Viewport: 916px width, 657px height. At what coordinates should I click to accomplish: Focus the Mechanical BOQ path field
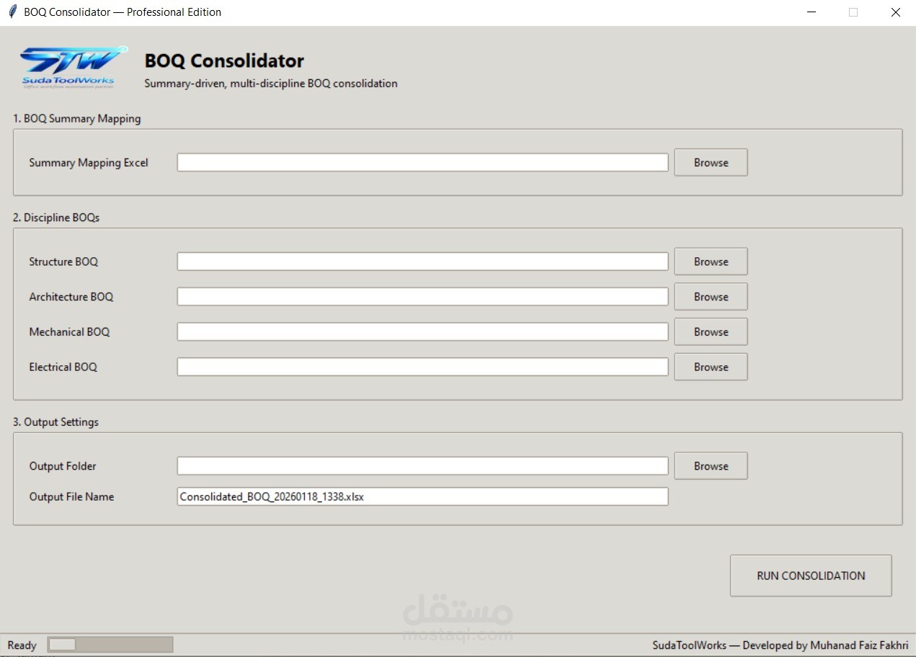[x=422, y=332]
